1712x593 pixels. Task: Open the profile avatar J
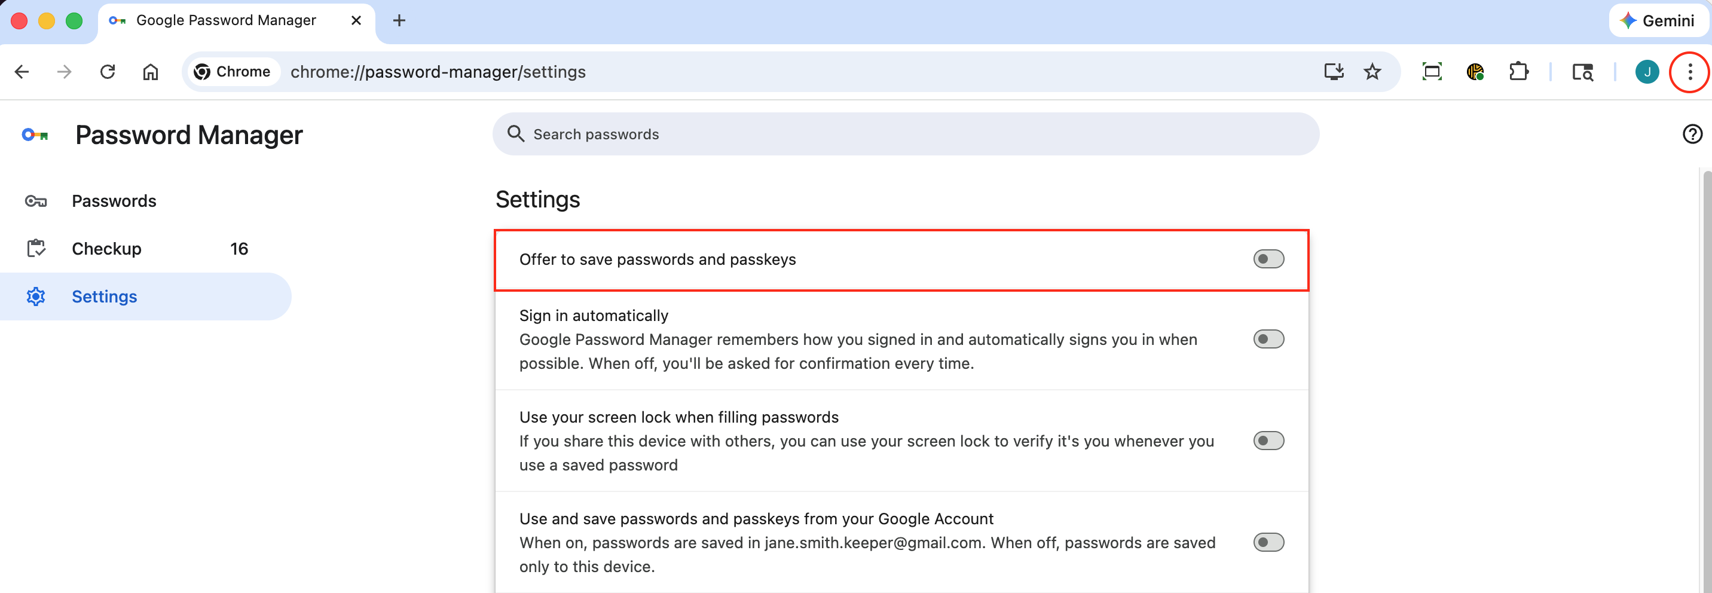[x=1646, y=72]
